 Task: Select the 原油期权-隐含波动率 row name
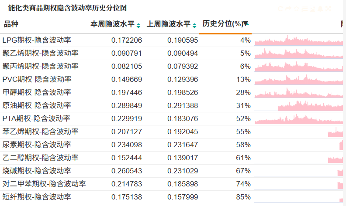37,105
